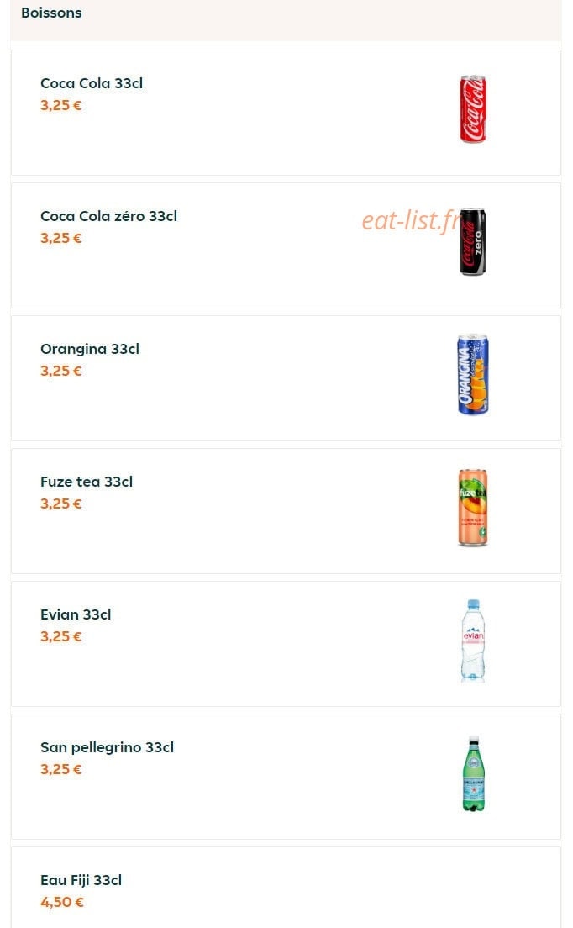Click the orange Fuze tea can image

tap(473, 507)
